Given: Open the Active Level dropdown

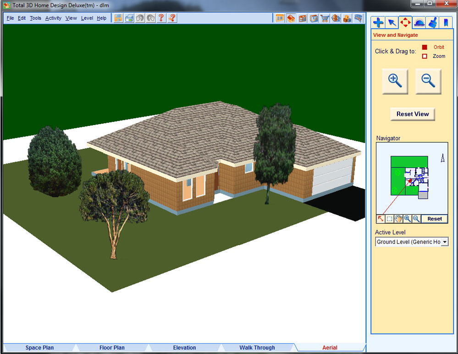Looking at the screenshot, I should [x=444, y=242].
